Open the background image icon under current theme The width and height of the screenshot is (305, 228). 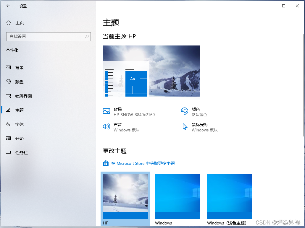[106, 111]
